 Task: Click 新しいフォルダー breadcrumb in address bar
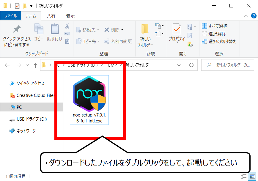pos(139,65)
